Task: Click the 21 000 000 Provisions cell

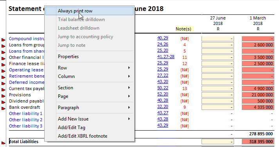Action: tap(258, 95)
